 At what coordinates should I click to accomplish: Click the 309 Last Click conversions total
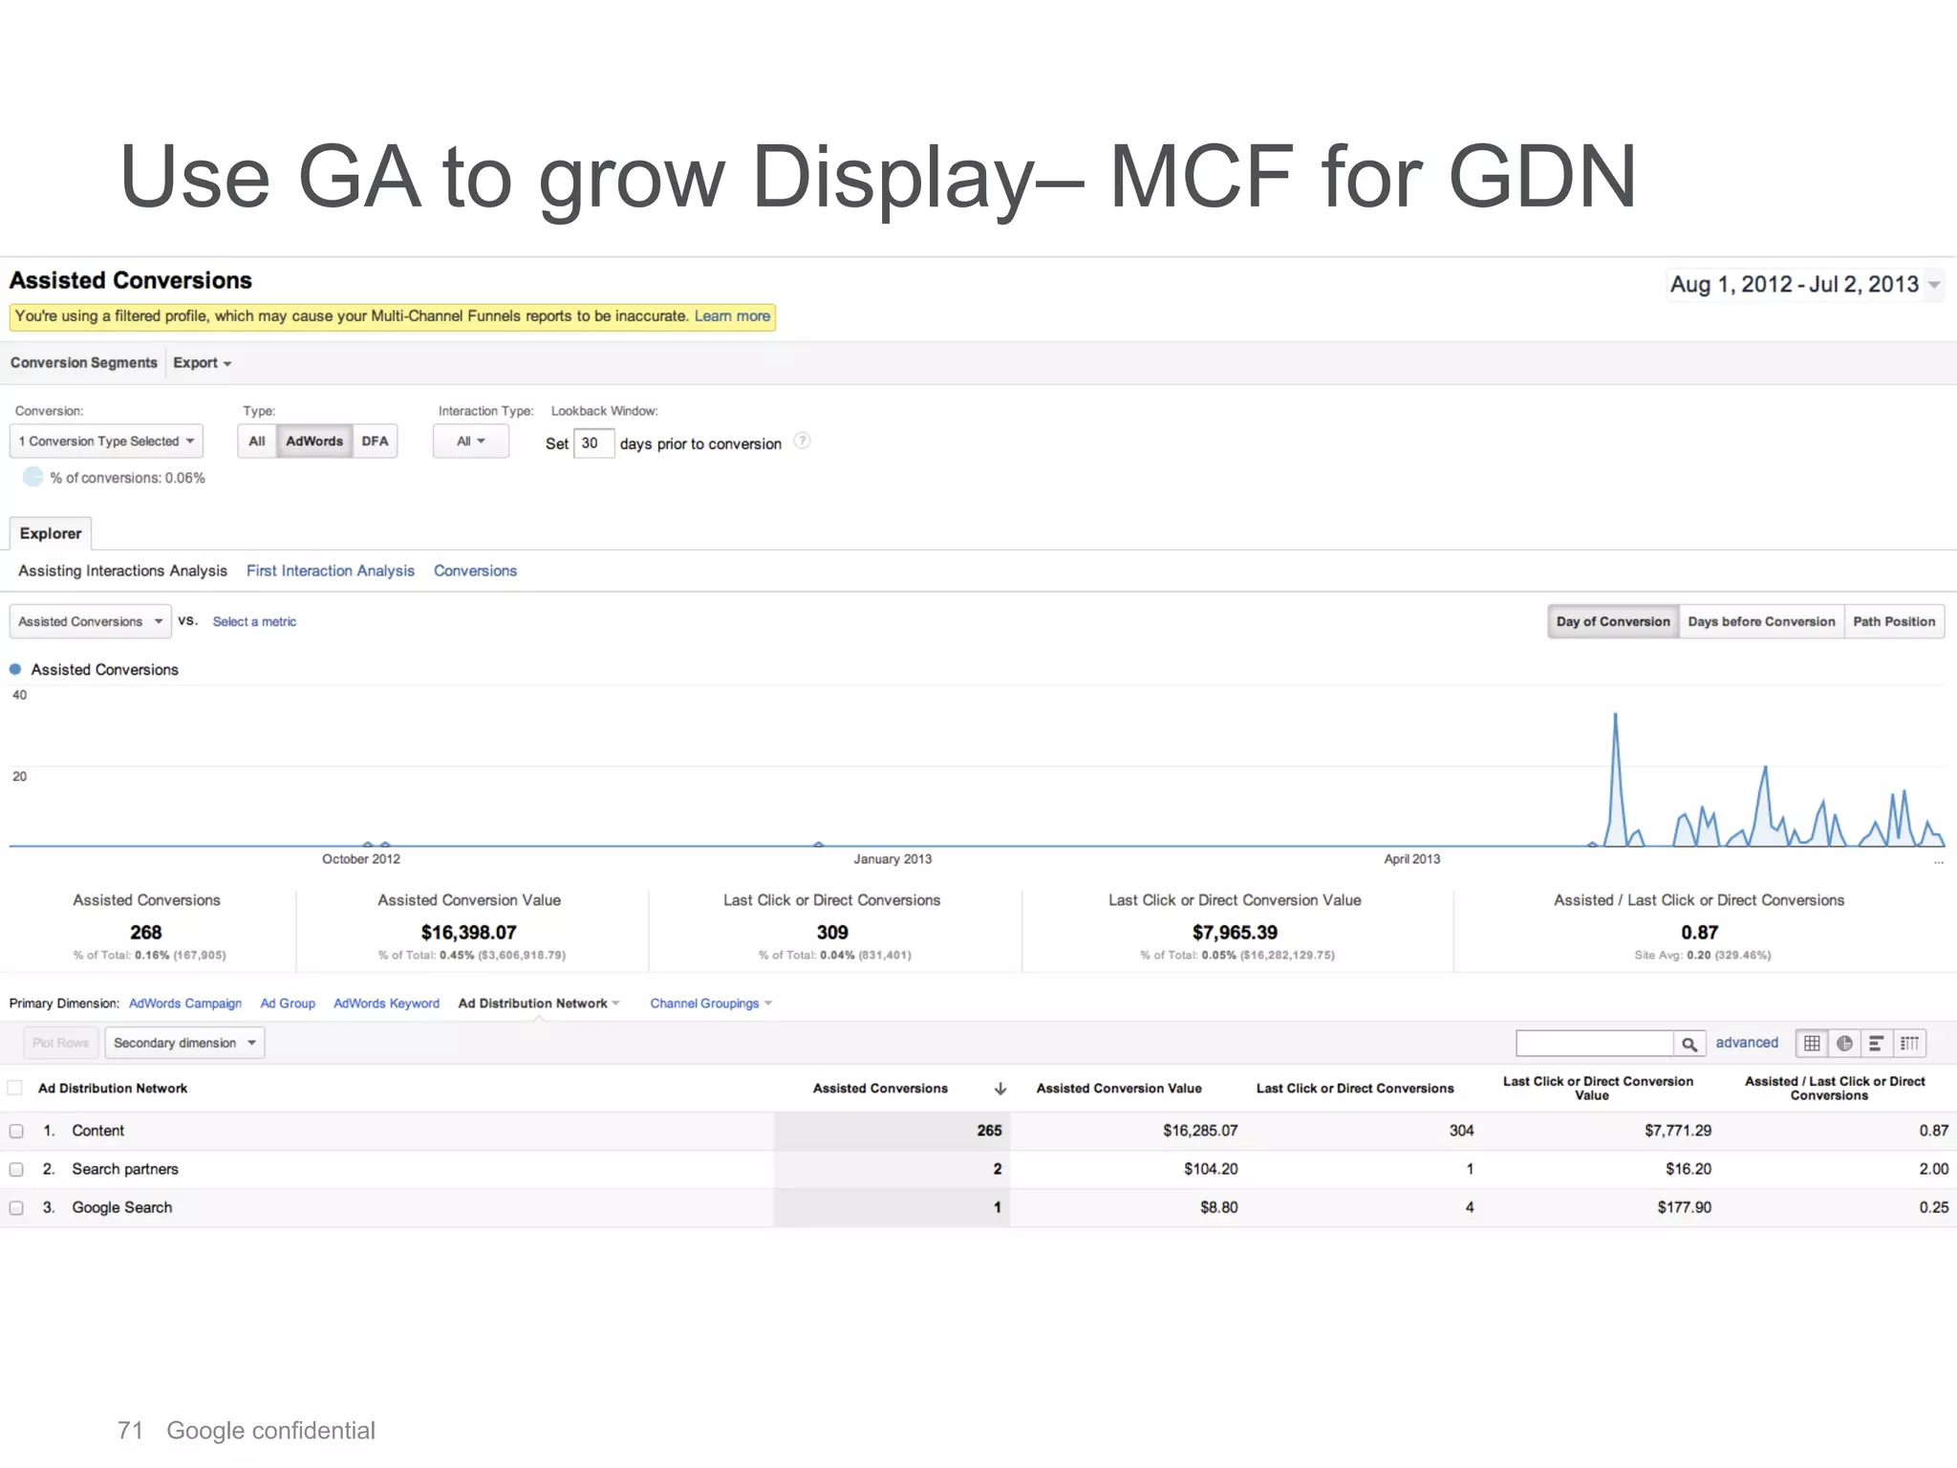point(832,932)
